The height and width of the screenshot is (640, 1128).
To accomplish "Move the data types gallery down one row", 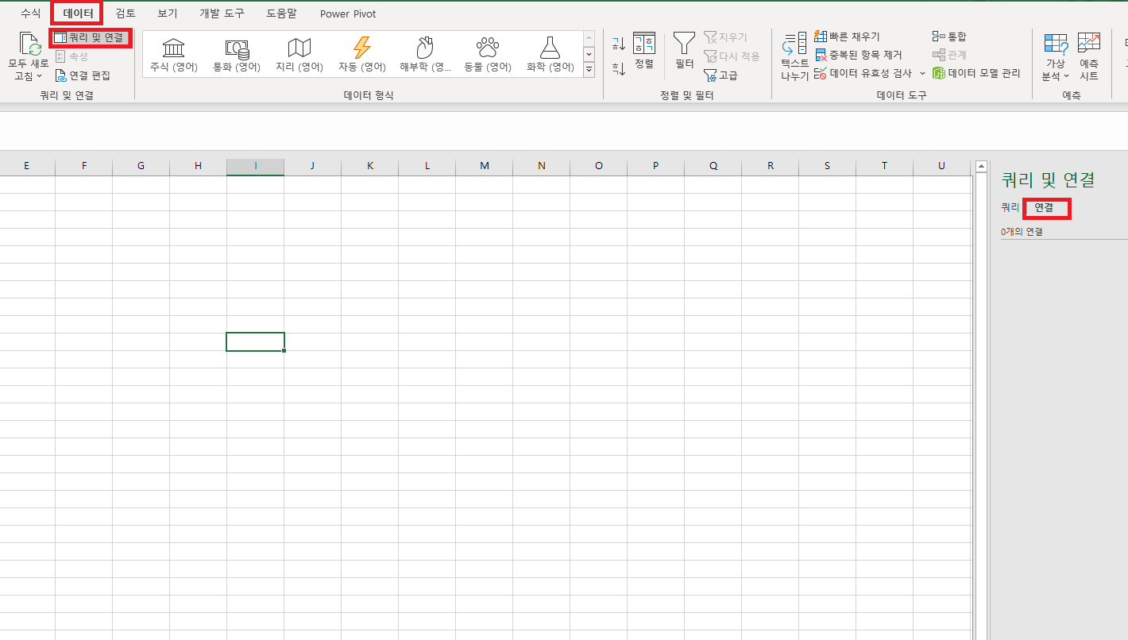I will pyautogui.click(x=589, y=54).
